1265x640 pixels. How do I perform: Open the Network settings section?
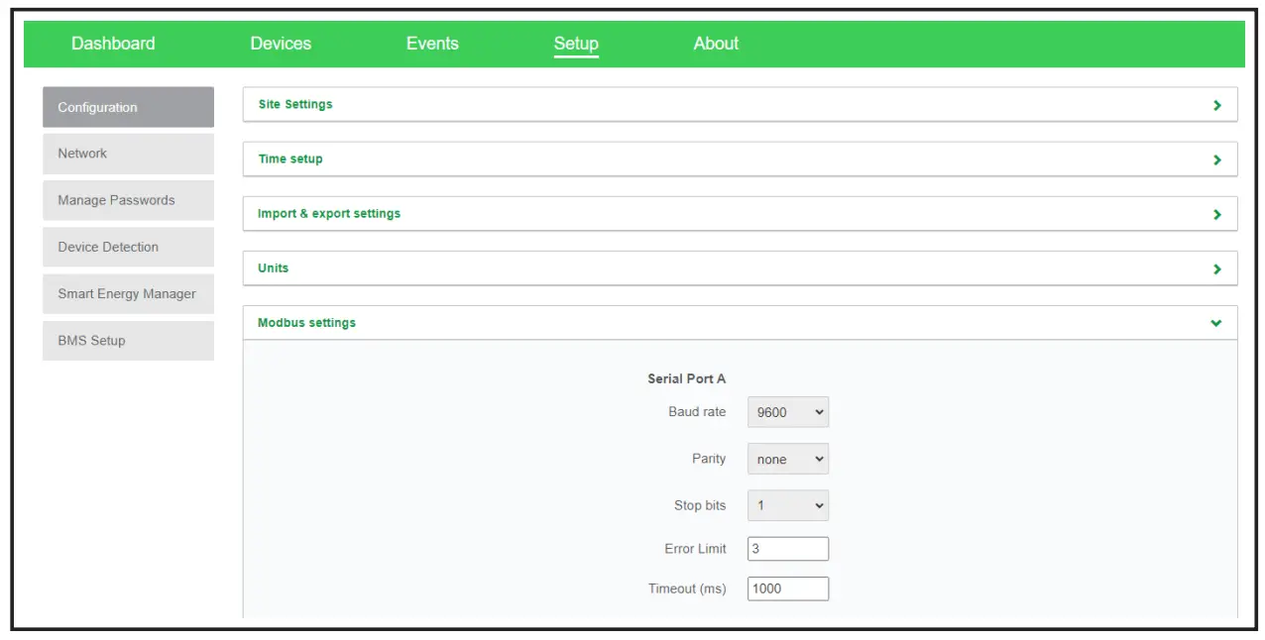127,154
